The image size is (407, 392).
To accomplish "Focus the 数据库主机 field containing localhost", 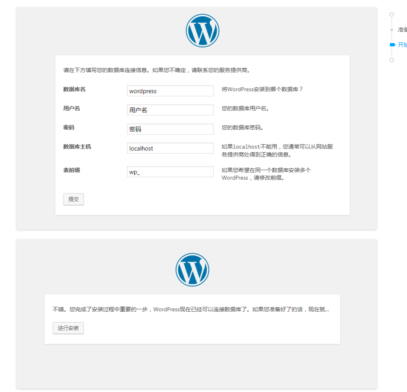I will click(x=170, y=148).
